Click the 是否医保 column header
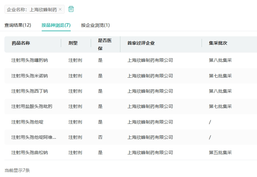This screenshot has height=177, width=257. 105,44
